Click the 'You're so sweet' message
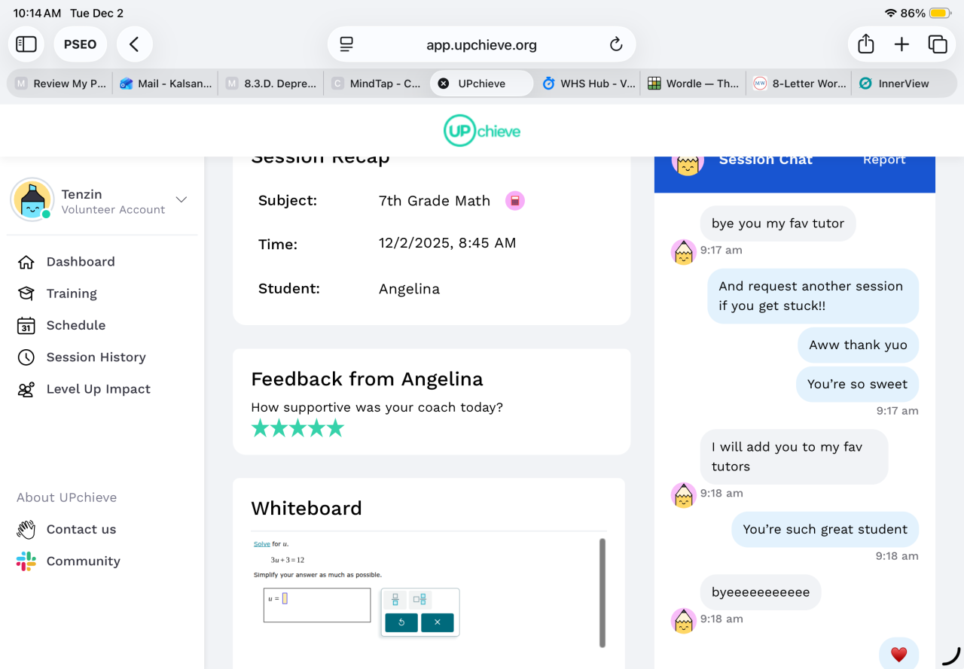The width and height of the screenshot is (964, 669). pos(857,385)
